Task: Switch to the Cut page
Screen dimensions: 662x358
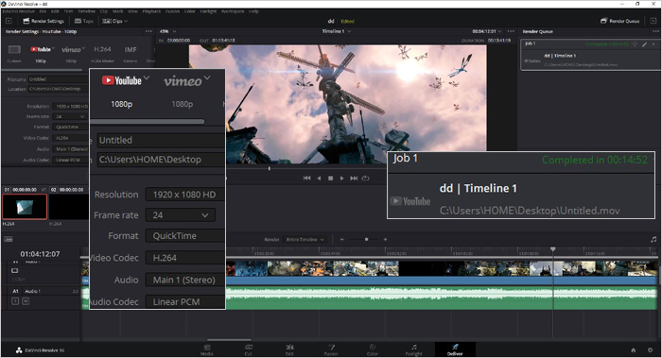Action: coord(248,350)
